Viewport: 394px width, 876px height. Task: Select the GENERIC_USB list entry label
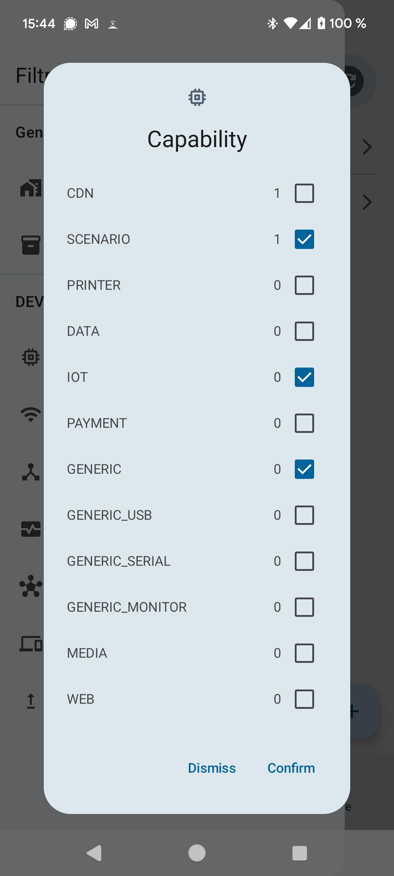(109, 515)
